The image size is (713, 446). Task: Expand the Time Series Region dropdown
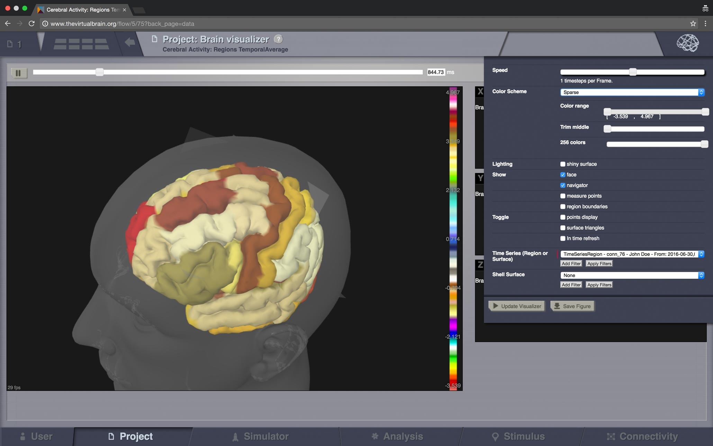pos(632,254)
